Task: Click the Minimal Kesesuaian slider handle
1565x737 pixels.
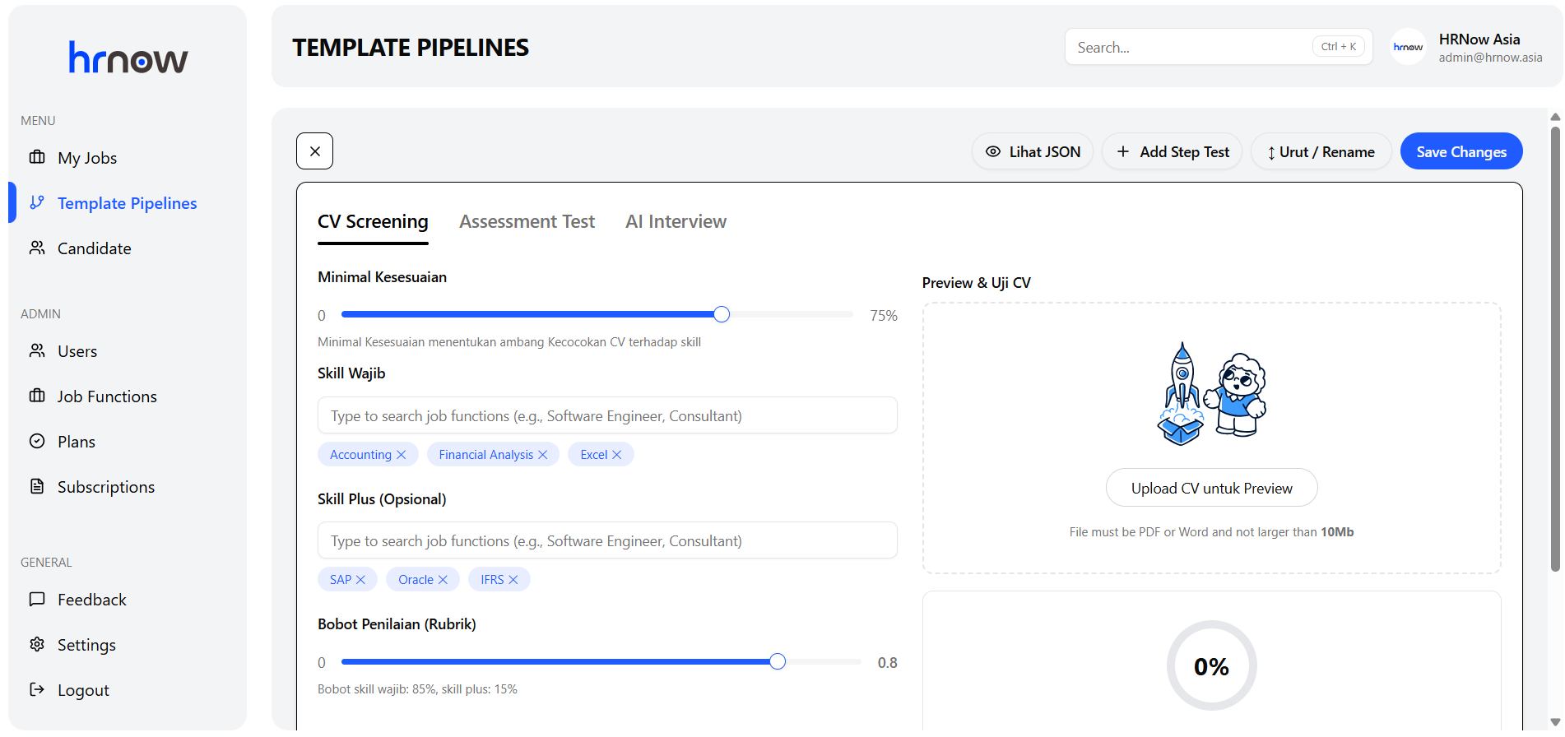Action: click(722, 314)
